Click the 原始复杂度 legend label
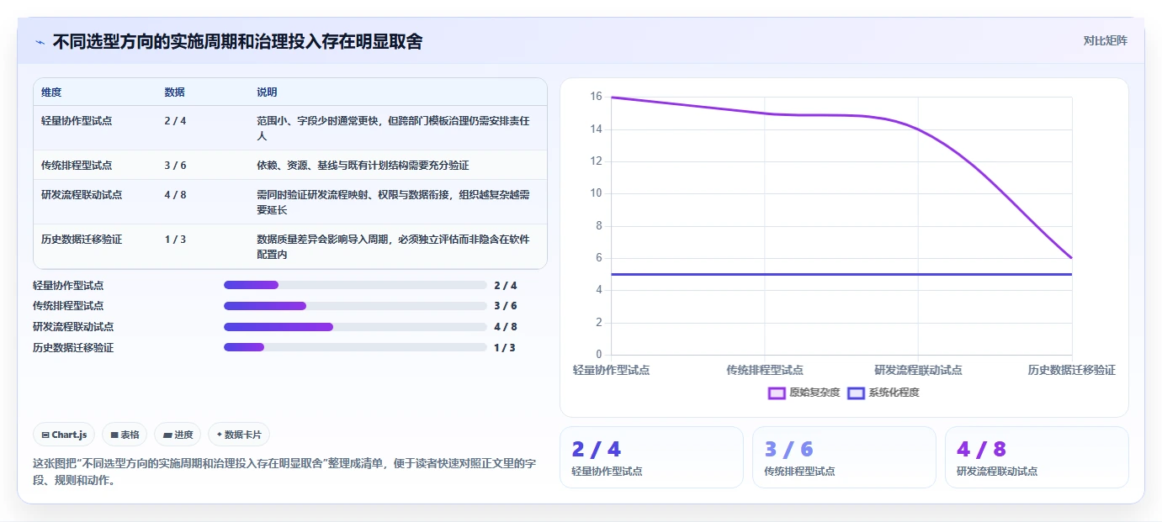Image resolution: width=1162 pixels, height=522 pixels. [814, 393]
